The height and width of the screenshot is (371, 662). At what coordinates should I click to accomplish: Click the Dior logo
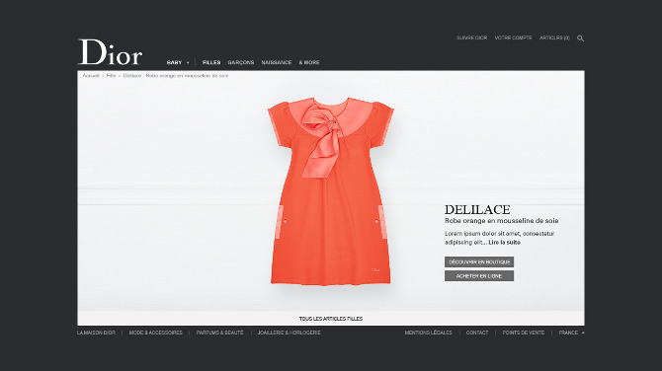111,52
